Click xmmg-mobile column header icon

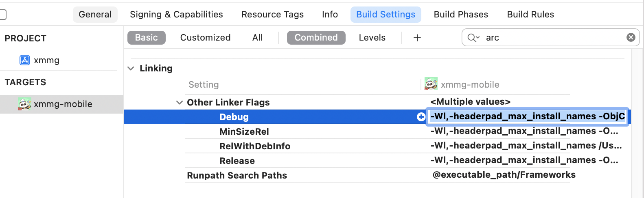tap(431, 84)
